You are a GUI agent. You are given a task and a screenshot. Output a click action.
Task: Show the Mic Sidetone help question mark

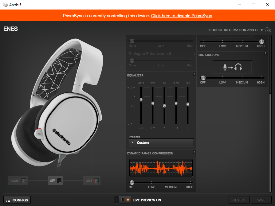click(266, 53)
